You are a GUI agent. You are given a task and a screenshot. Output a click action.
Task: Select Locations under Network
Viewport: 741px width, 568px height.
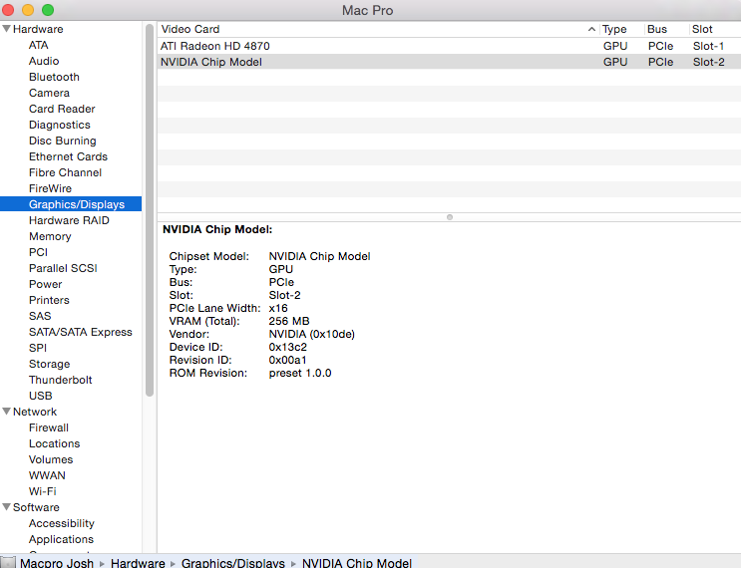(54, 443)
